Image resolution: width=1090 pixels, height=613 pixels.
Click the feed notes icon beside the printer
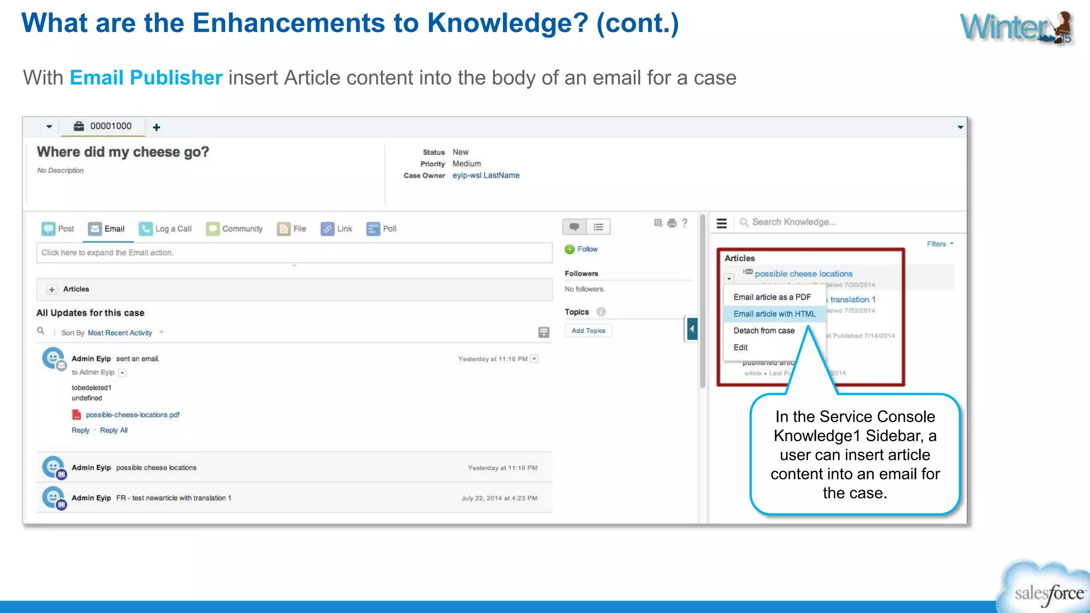[x=658, y=223]
